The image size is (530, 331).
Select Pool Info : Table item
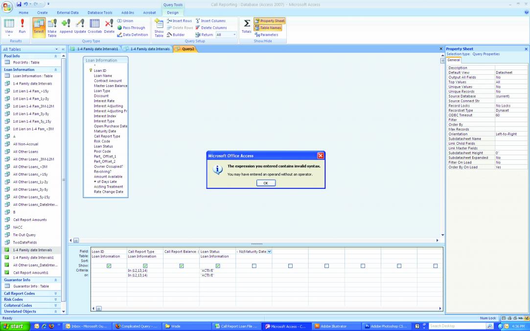click(26, 63)
